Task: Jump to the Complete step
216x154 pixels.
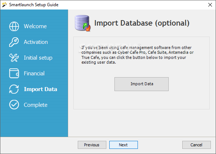Action: 36,105
